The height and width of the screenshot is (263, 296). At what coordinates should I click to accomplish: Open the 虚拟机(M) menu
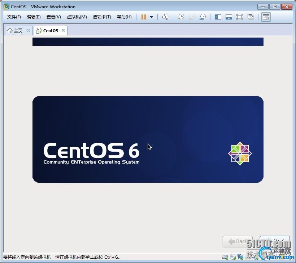(x=77, y=17)
